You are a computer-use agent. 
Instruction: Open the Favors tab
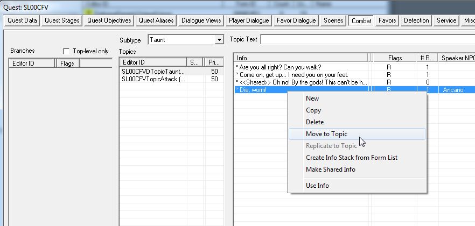coord(387,20)
